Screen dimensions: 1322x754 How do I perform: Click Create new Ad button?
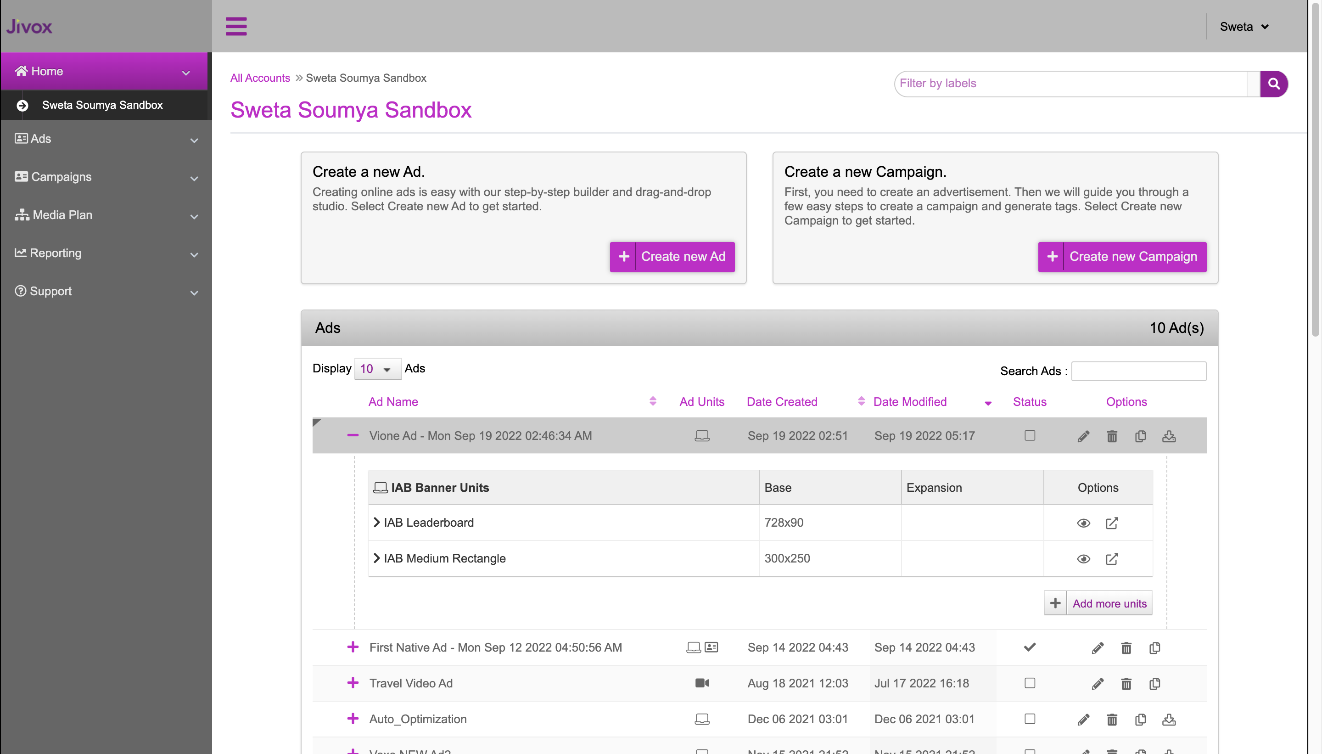(x=672, y=257)
